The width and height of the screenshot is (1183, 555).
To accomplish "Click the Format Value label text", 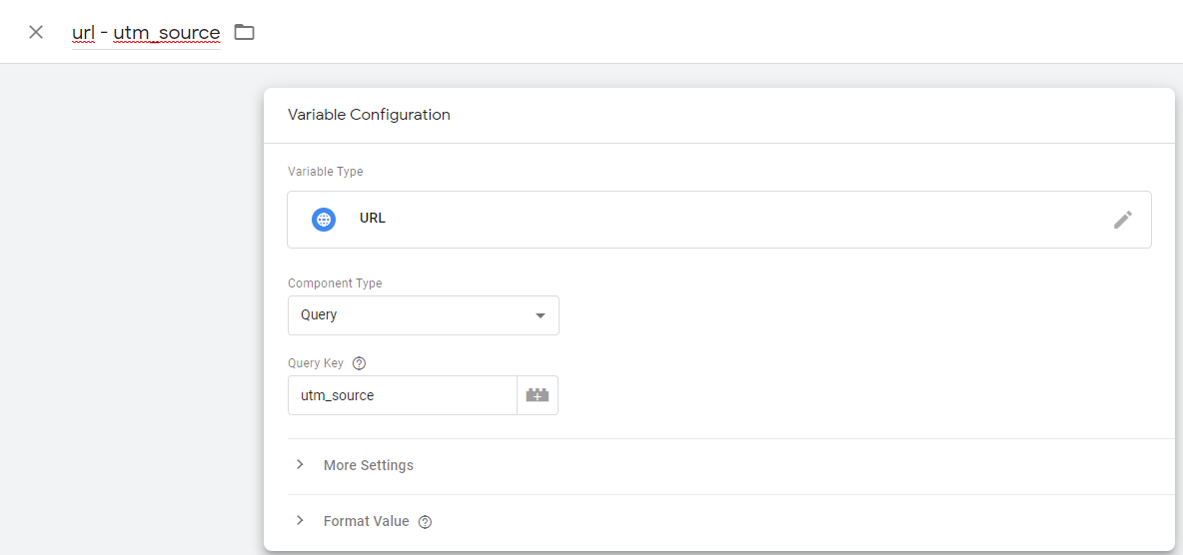I will tap(366, 521).
